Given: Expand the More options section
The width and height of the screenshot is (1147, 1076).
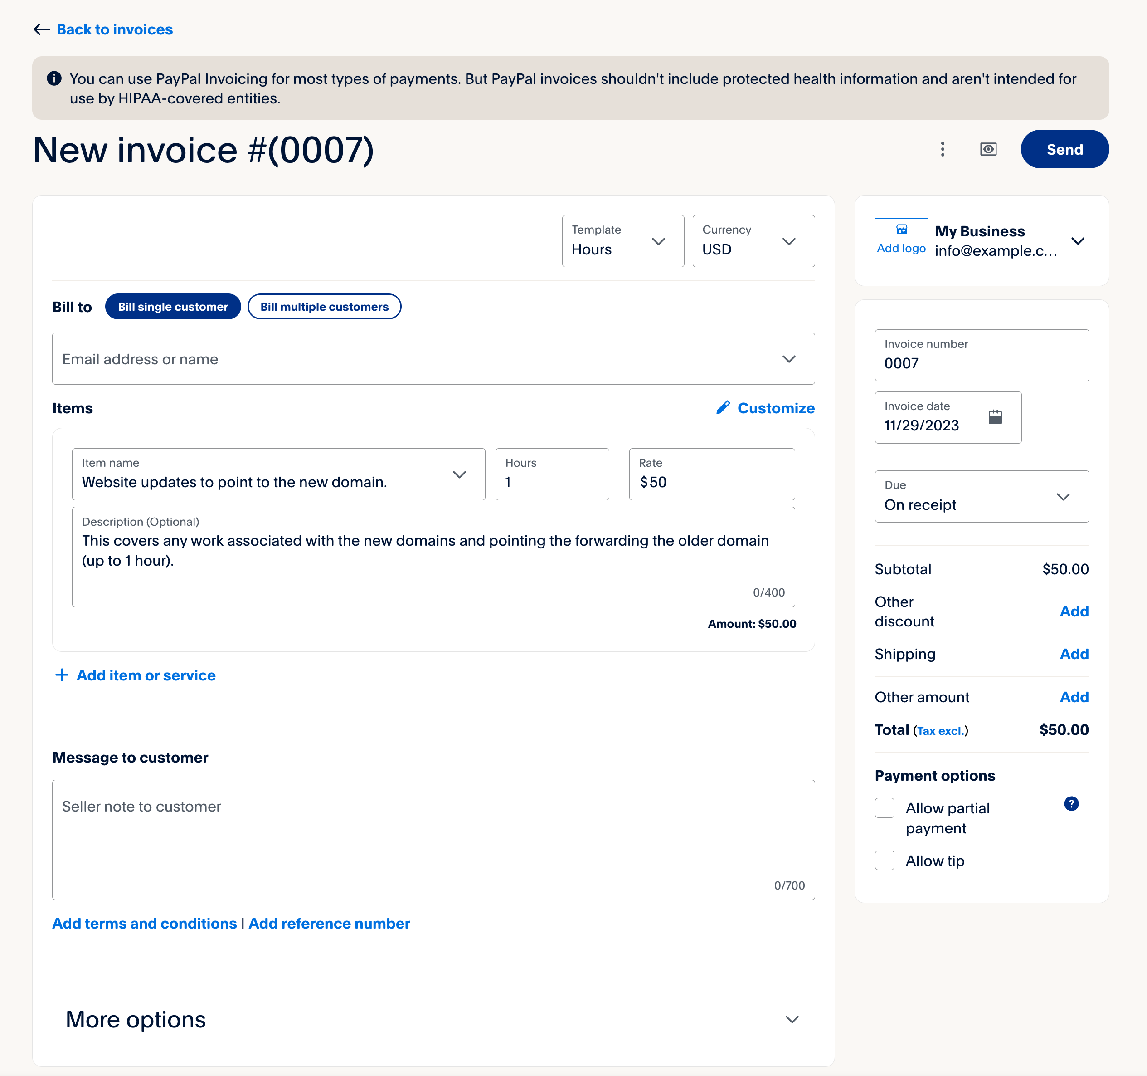Looking at the screenshot, I should click(792, 1019).
